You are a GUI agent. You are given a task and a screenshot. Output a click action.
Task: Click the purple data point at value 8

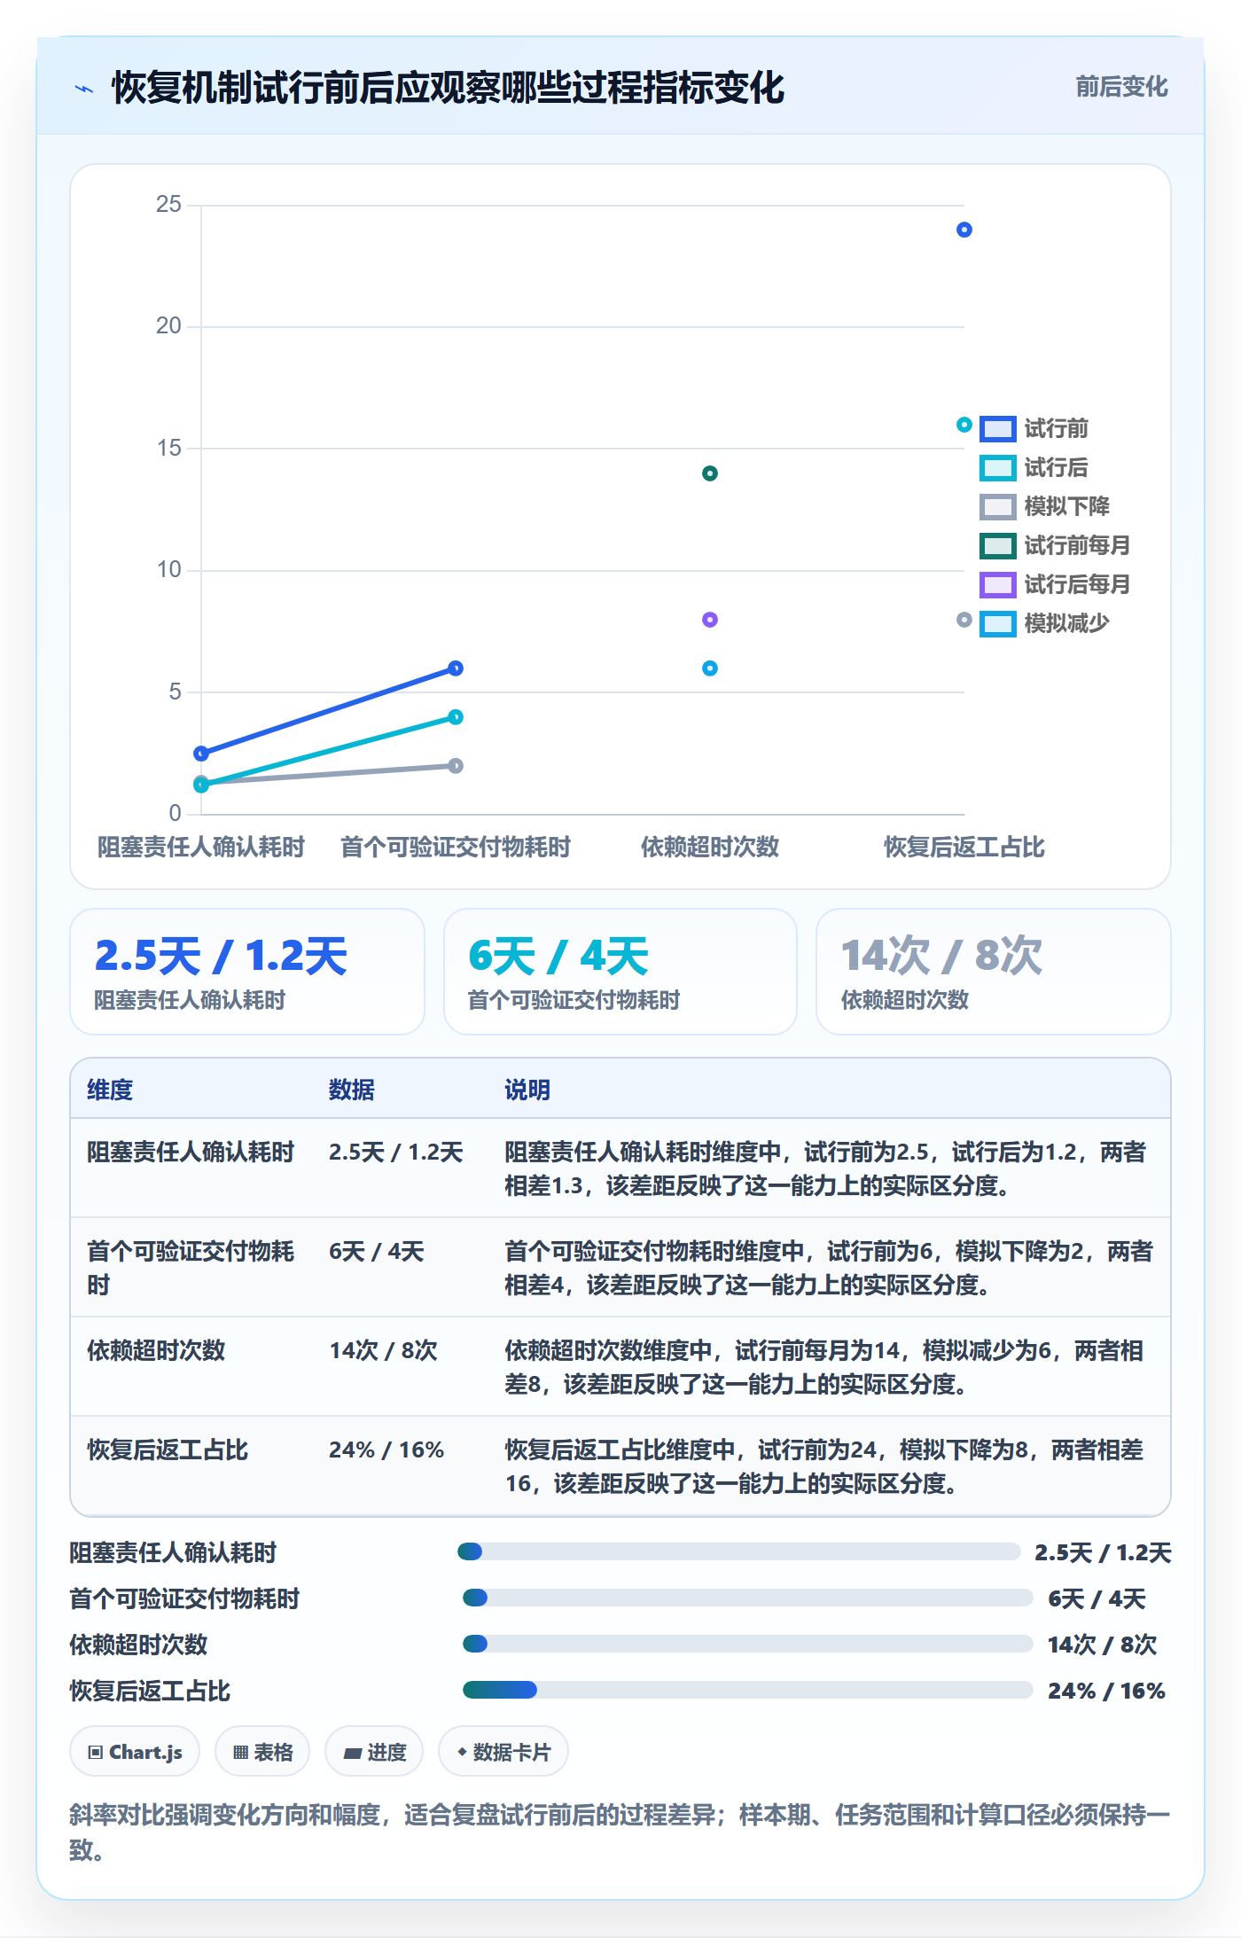click(710, 620)
